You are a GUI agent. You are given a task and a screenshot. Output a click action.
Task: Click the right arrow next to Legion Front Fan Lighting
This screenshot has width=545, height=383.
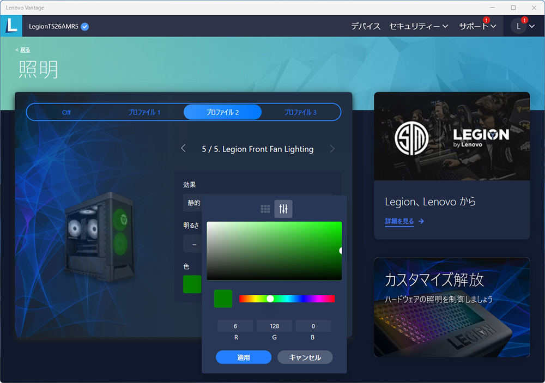pyautogui.click(x=332, y=149)
